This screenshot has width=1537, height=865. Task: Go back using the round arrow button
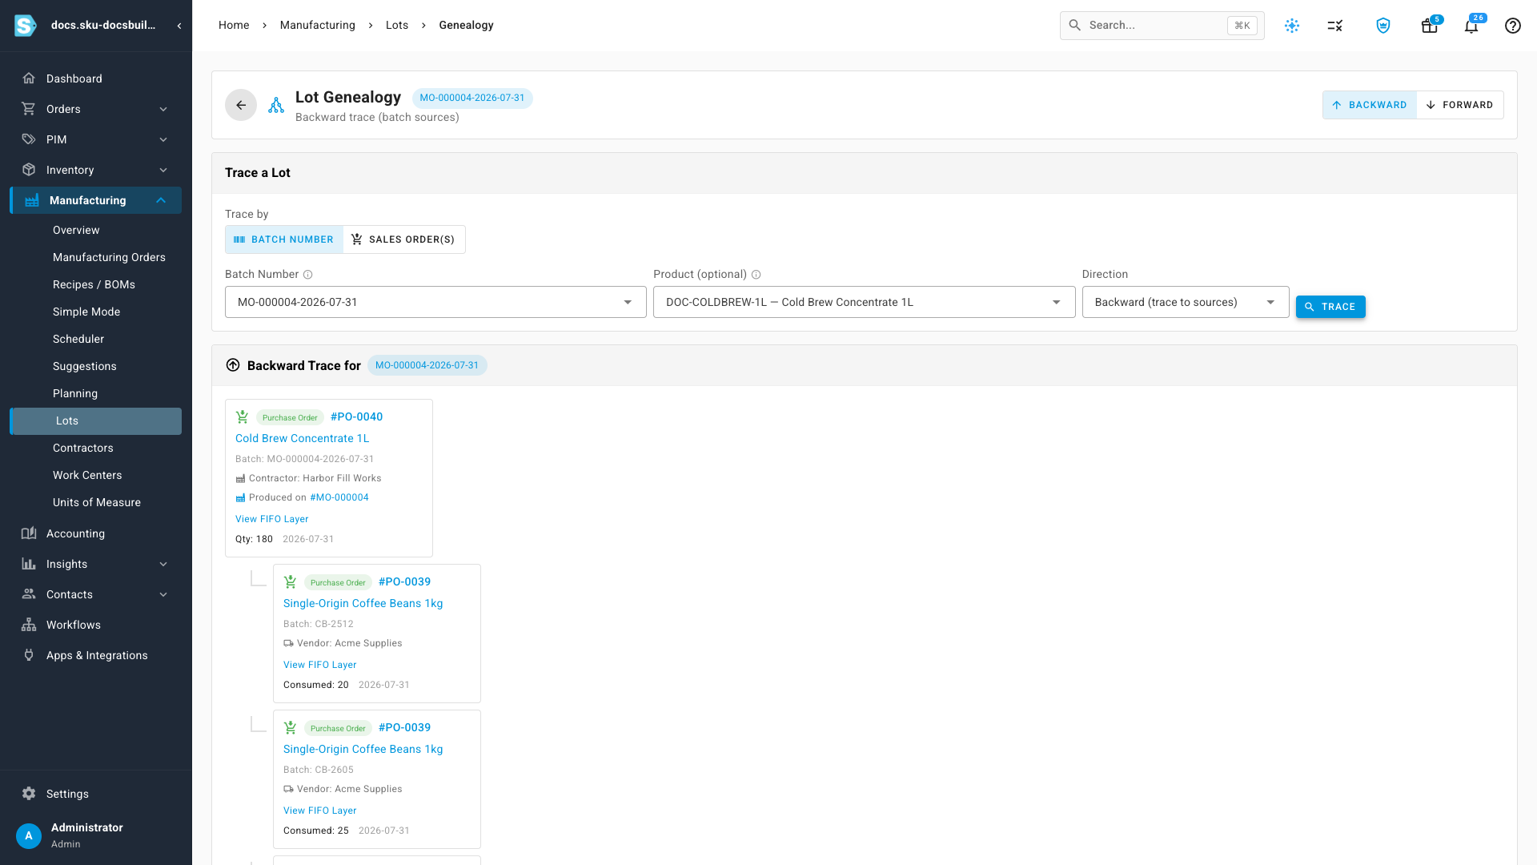[241, 105]
